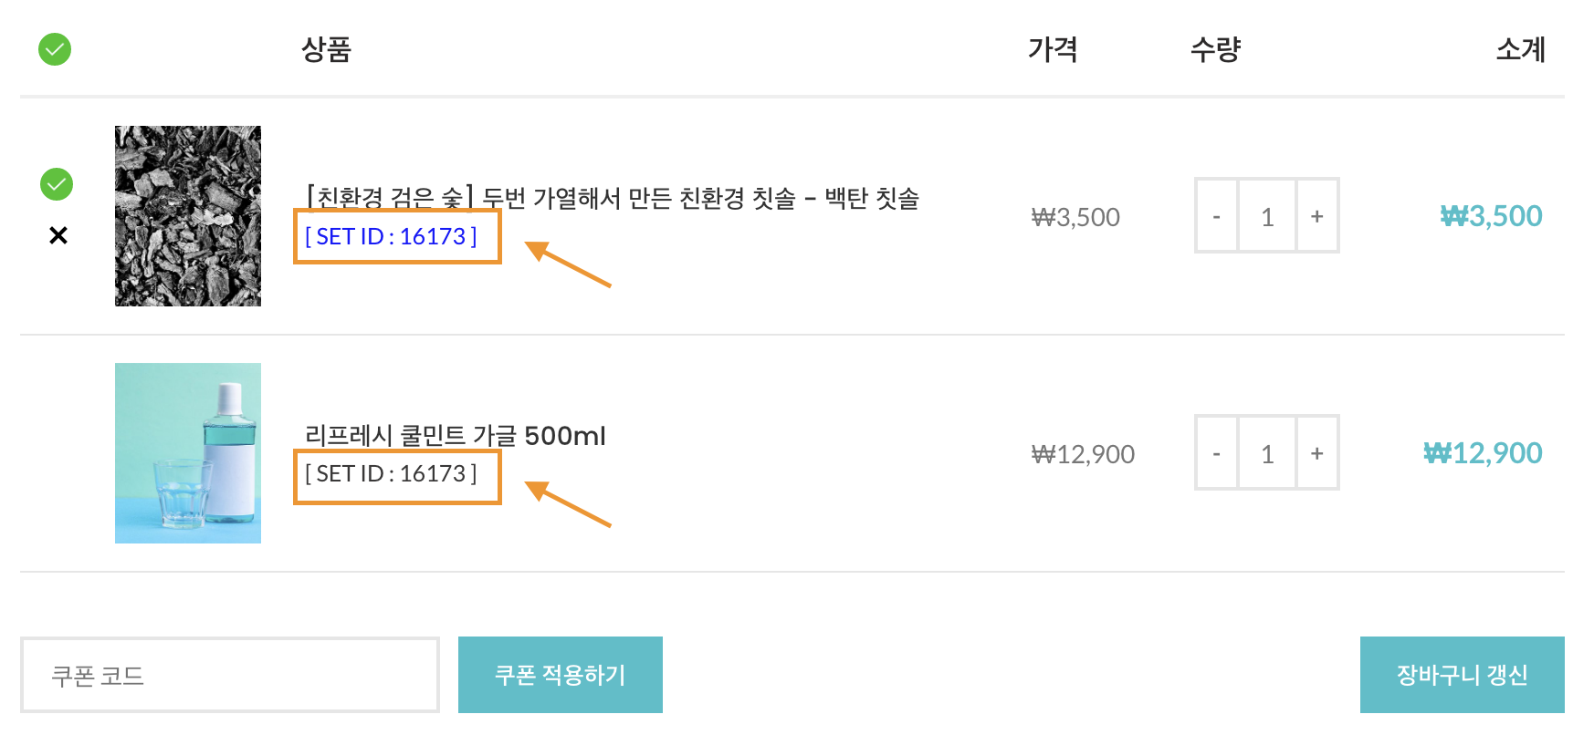1594x735 pixels.
Task: Open the 친환경 칫솔 – 백탄 칫솔 product link
Action: (612, 198)
